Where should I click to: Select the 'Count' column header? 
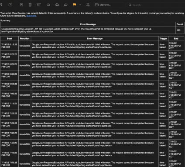click(180, 24)
